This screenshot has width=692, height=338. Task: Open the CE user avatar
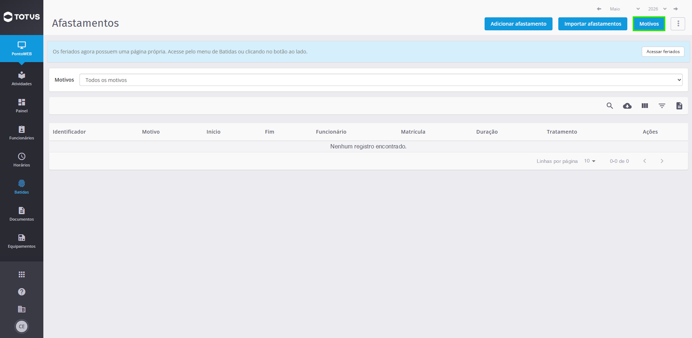click(22, 326)
